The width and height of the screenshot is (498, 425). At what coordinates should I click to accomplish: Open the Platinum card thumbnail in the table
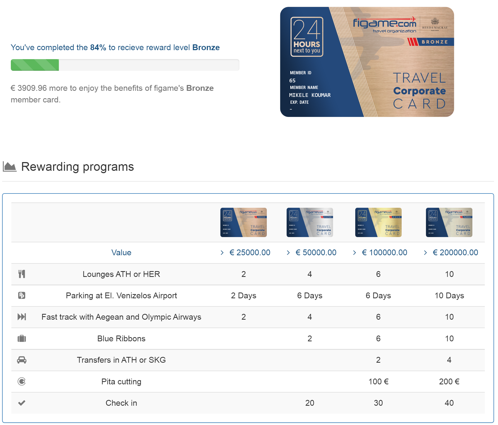click(449, 222)
